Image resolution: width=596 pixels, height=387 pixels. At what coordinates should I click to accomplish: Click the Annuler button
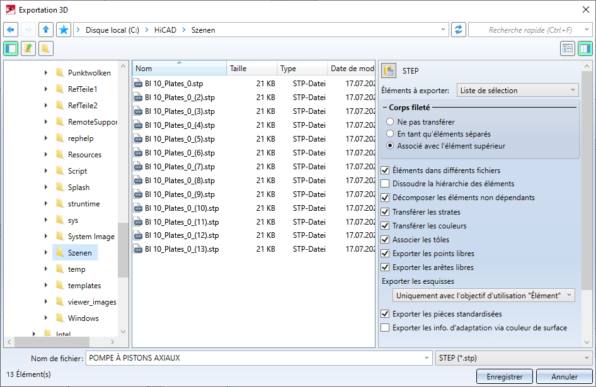tap(564, 377)
